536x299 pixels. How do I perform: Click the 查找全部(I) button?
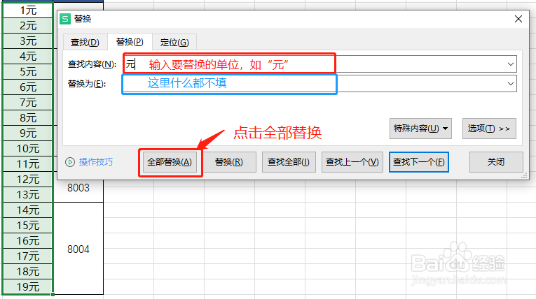click(x=289, y=162)
